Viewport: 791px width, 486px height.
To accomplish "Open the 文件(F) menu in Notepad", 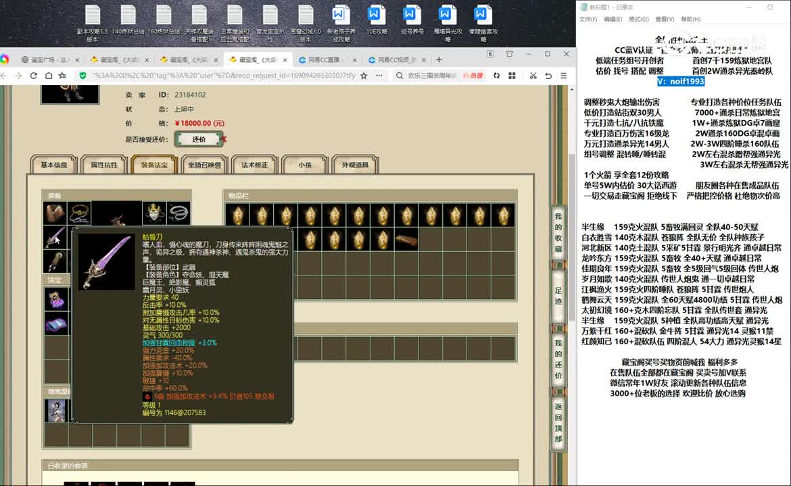I will click(x=588, y=19).
